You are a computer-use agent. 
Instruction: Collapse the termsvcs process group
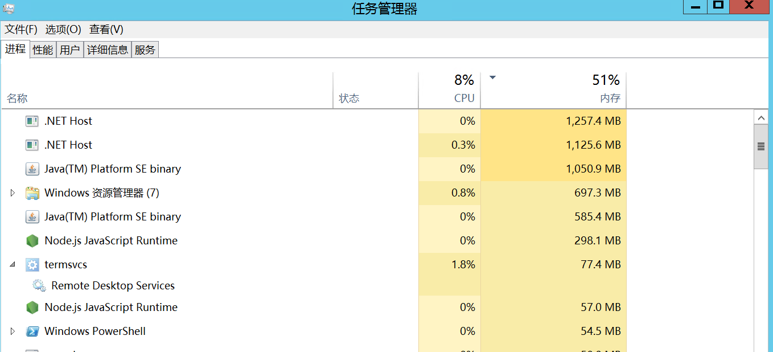pos(13,265)
